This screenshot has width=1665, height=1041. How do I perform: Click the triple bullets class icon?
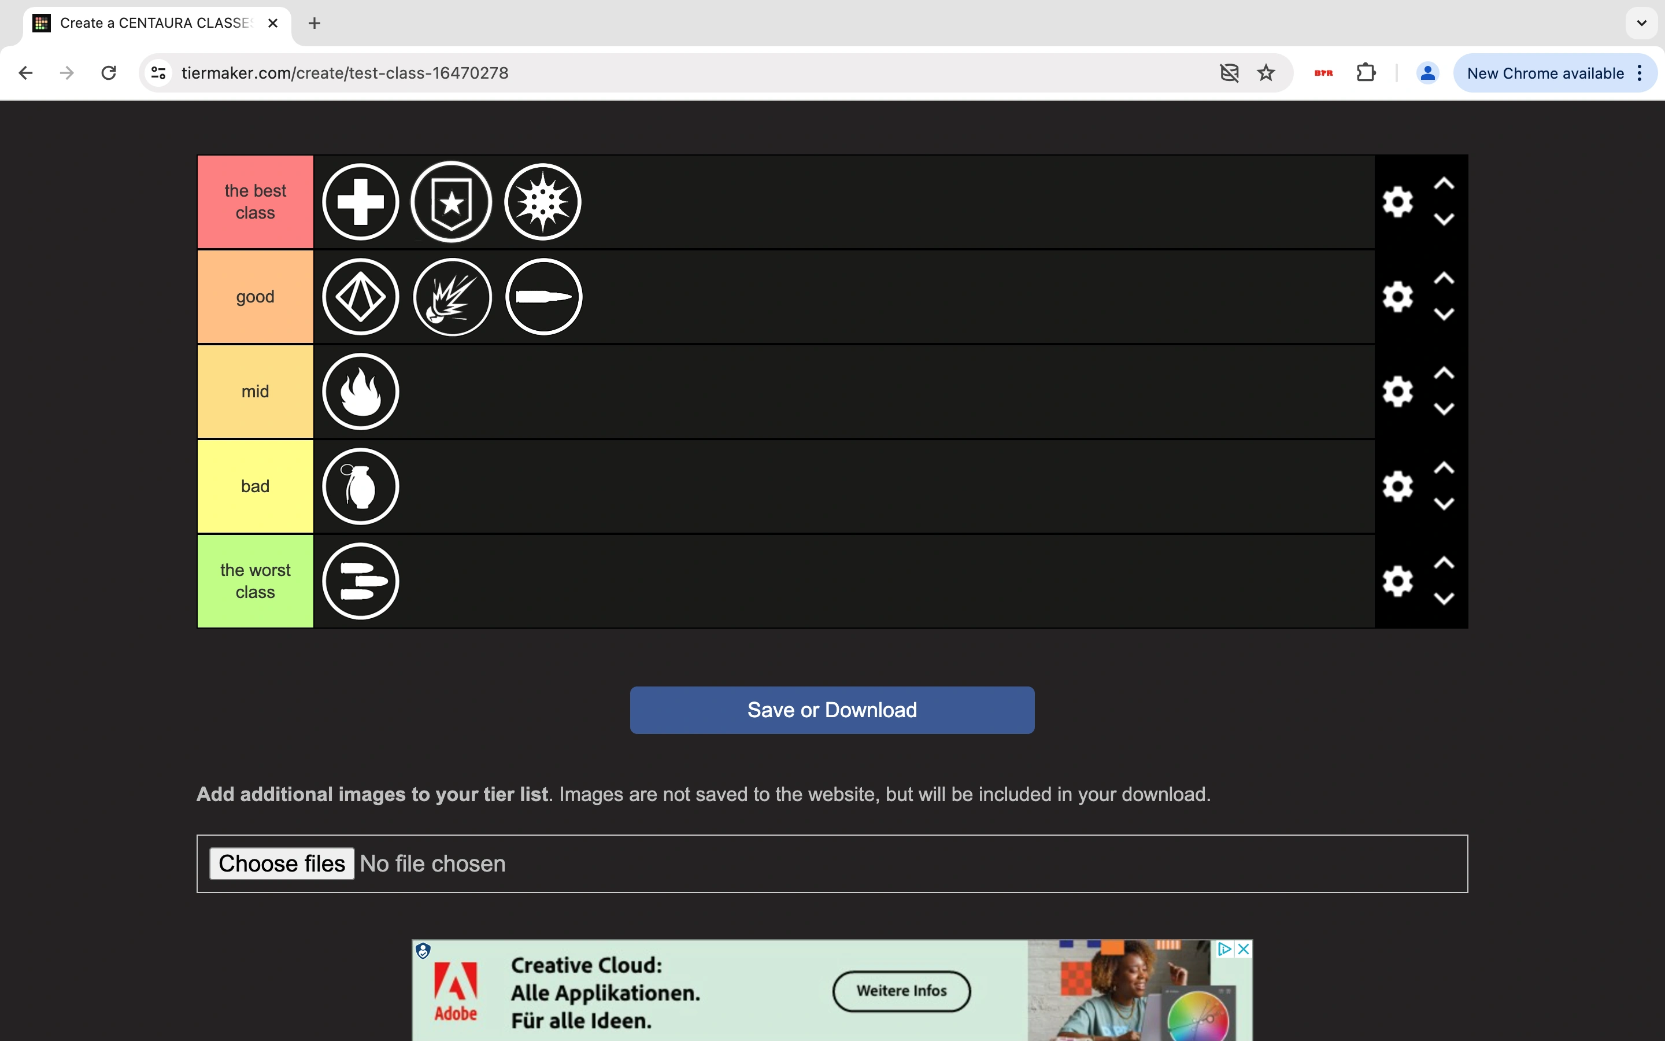coord(361,581)
